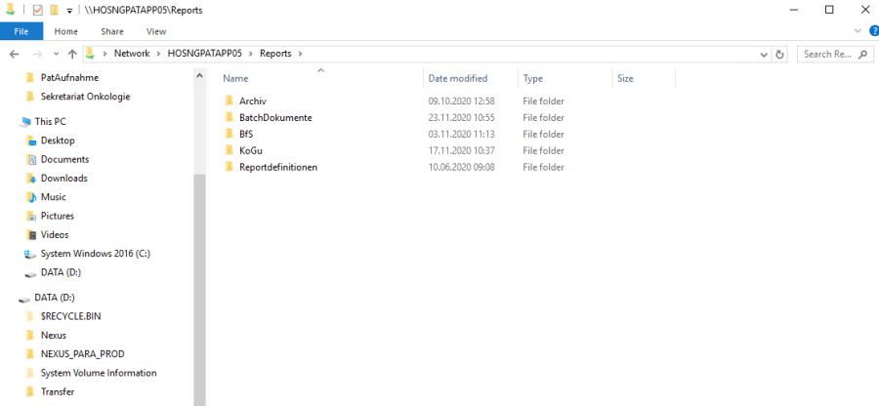Click New folder icon in quick access toolbar
Image resolution: width=879 pixels, height=406 pixels.
click(x=54, y=10)
